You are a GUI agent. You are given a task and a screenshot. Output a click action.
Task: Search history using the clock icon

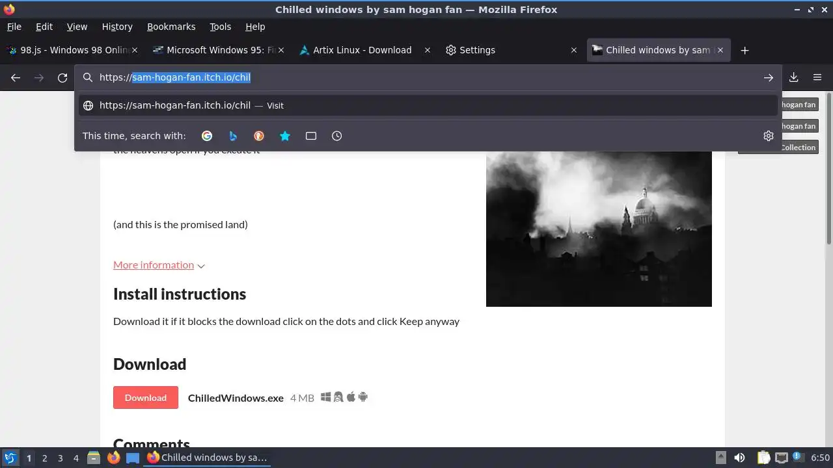(x=336, y=136)
